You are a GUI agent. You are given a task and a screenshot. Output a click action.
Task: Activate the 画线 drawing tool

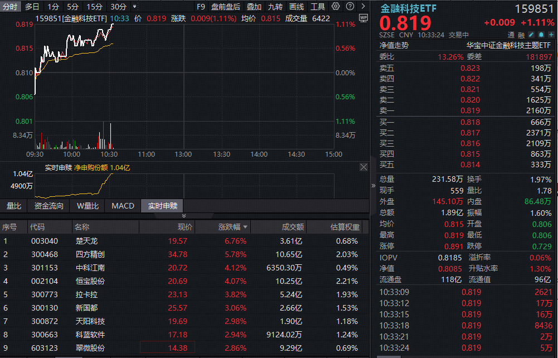296,6
